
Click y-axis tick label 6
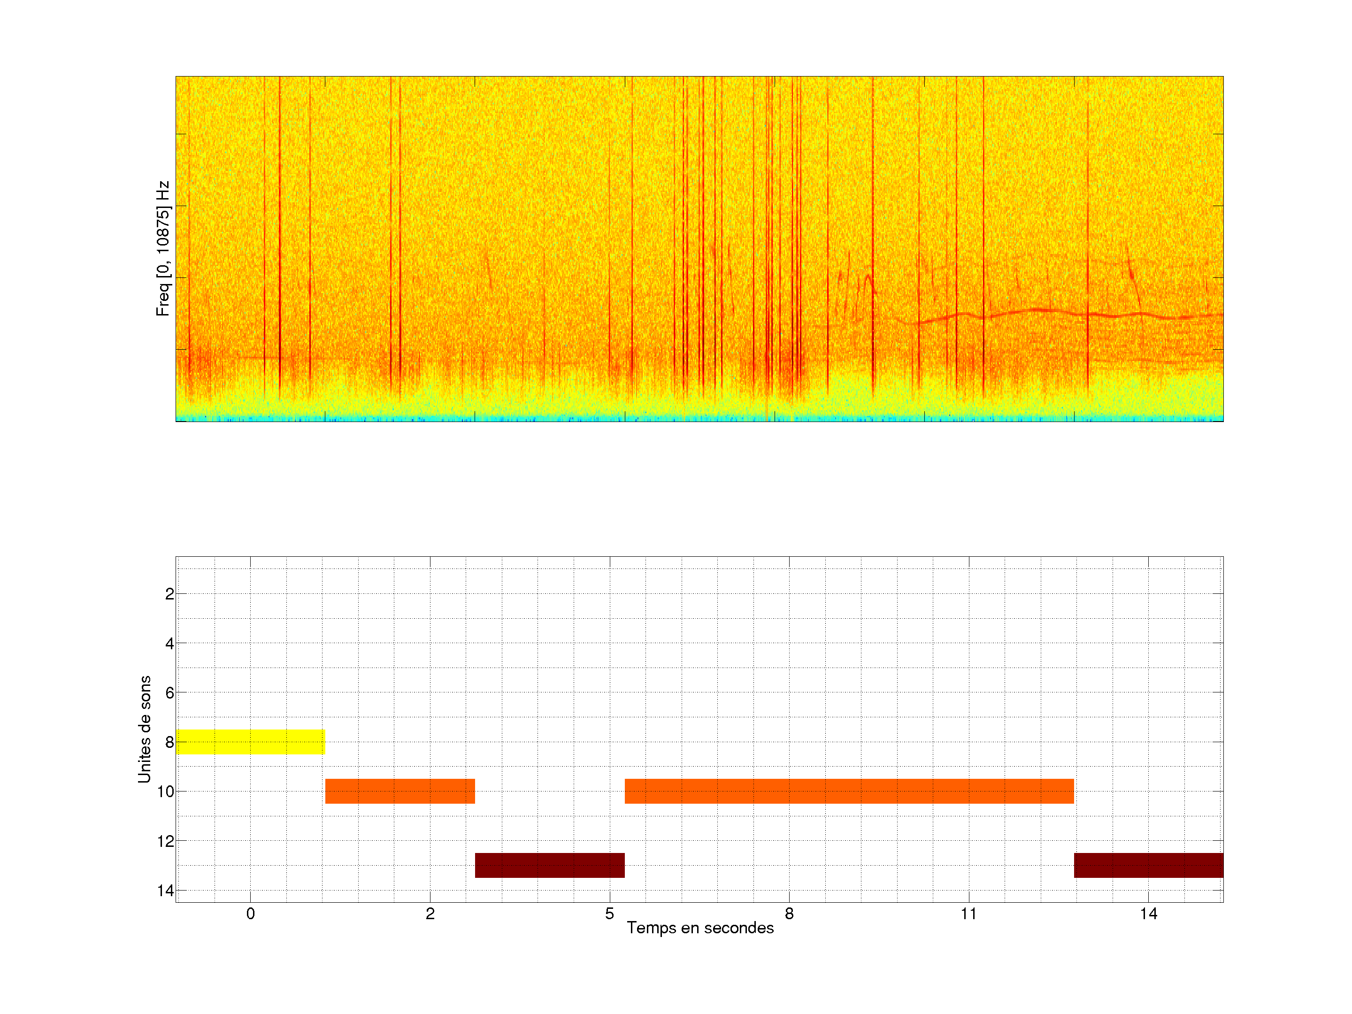click(169, 692)
